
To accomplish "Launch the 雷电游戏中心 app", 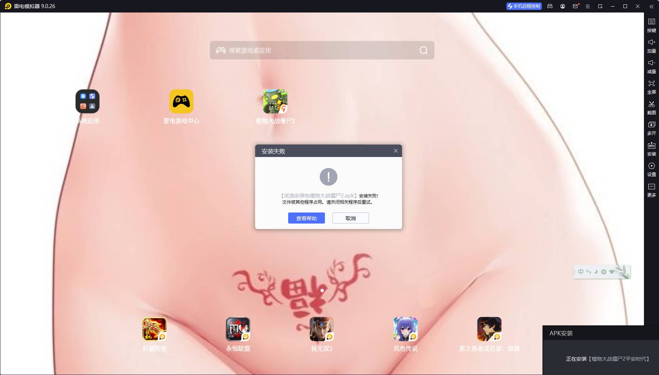I will [x=181, y=102].
